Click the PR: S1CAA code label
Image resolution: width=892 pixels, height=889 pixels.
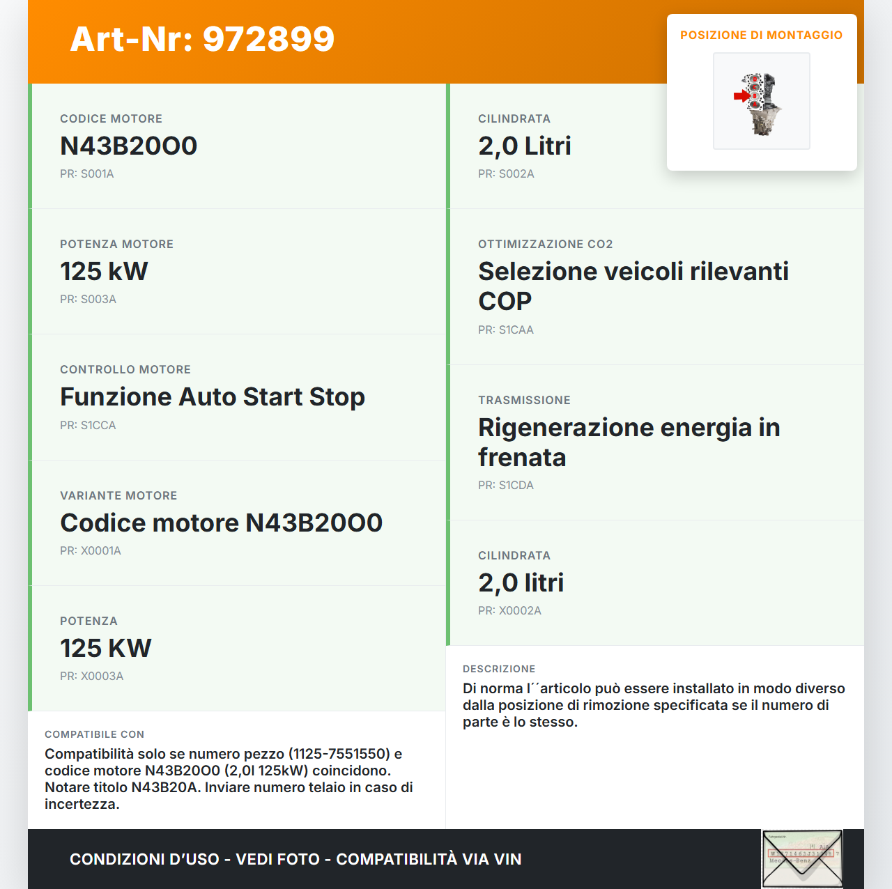(x=506, y=330)
